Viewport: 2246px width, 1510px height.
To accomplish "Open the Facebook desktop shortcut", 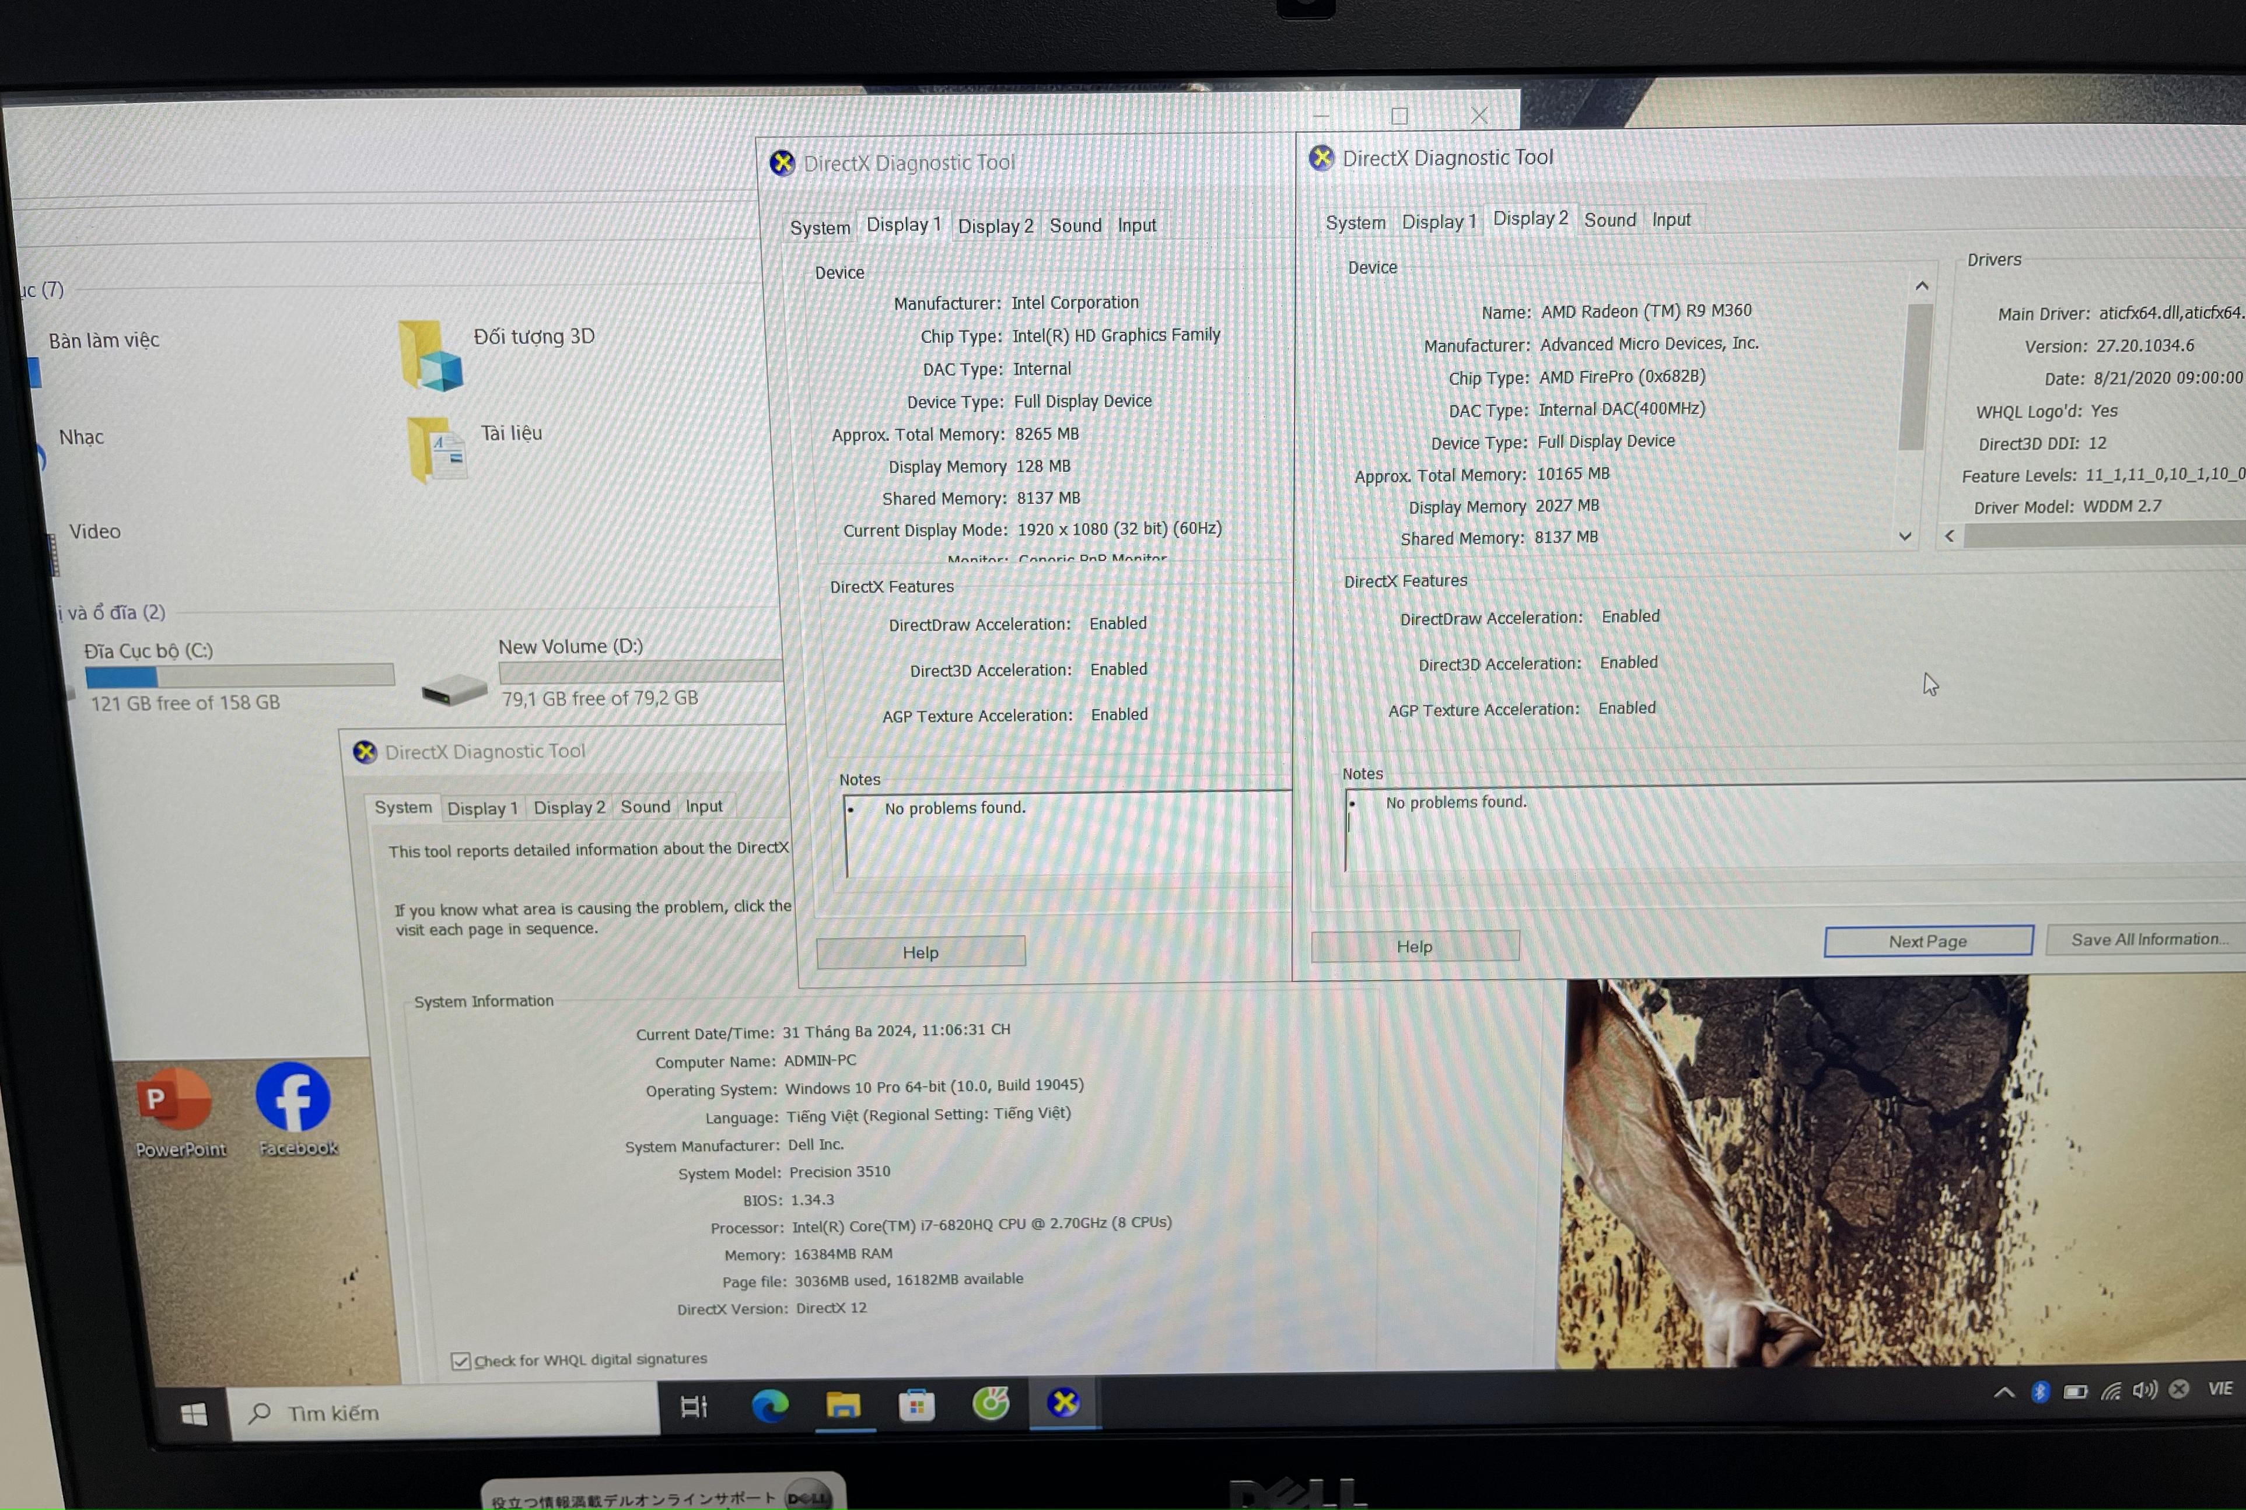I will [x=295, y=1108].
